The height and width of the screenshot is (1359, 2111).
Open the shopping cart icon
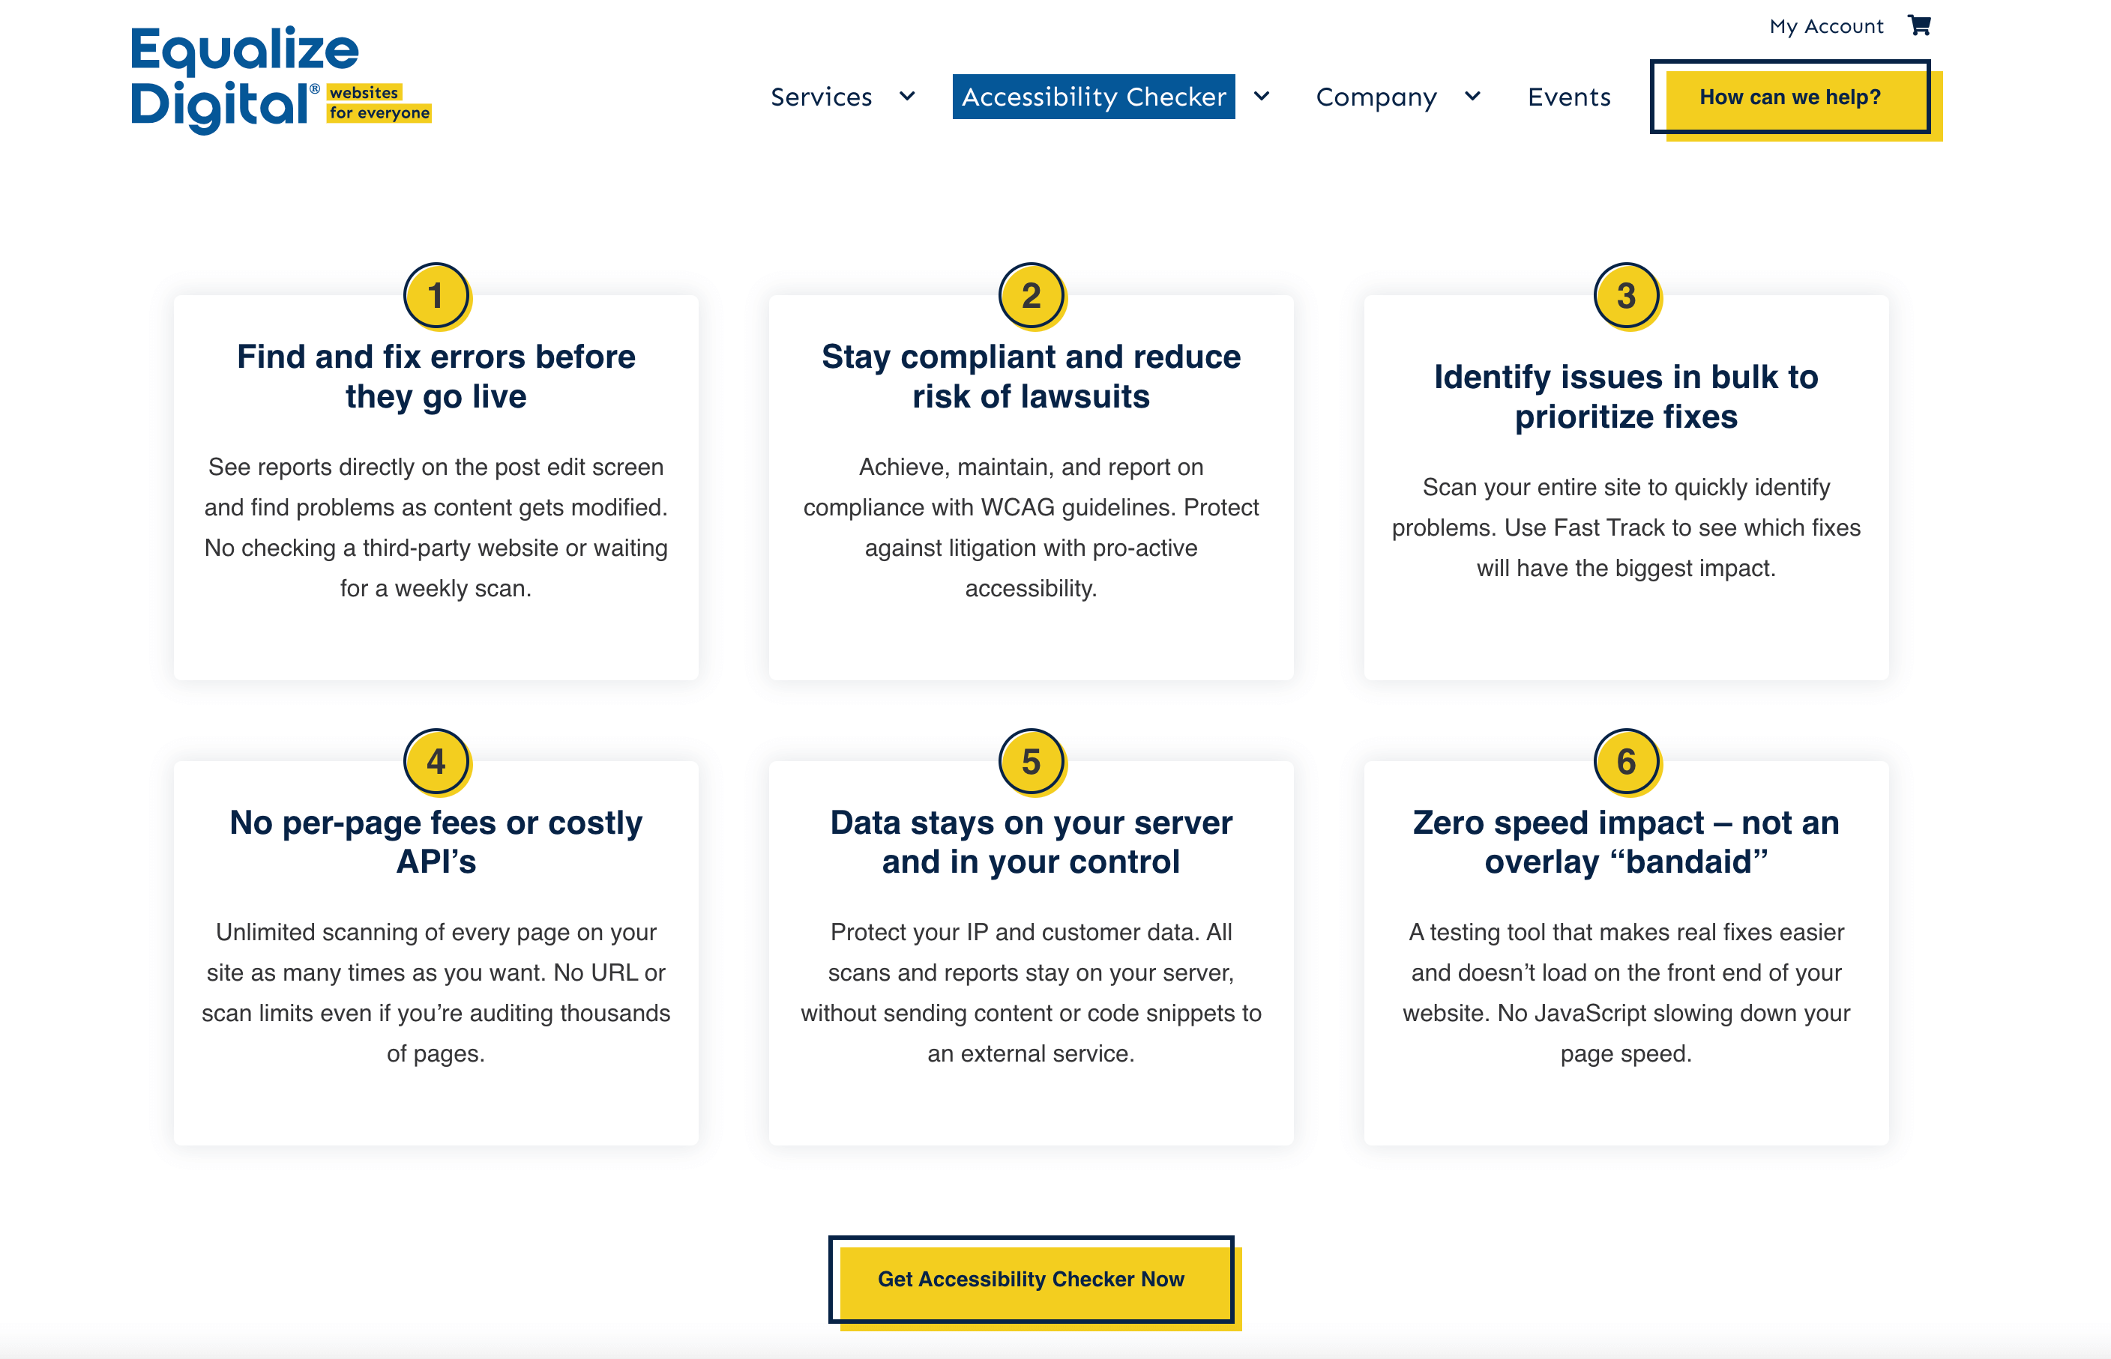1918,25
